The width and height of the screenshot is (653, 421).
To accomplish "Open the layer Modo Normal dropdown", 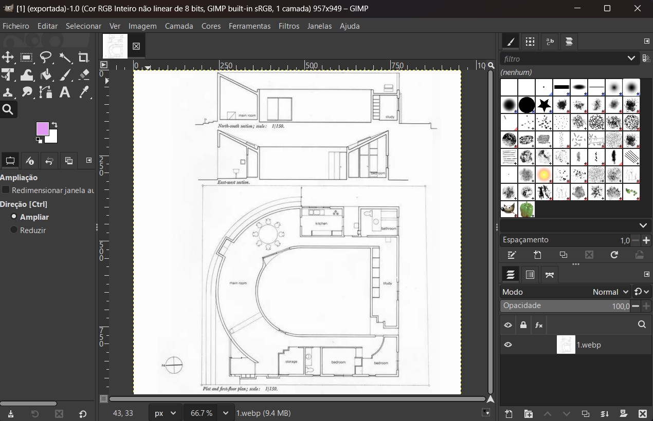I will coord(610,292).
